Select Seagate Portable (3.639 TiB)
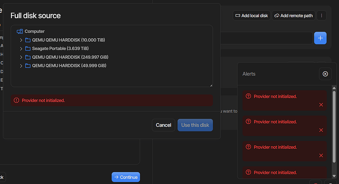This screenshot has width=339, height=184. pyautogui.click(x=60, y=49)
